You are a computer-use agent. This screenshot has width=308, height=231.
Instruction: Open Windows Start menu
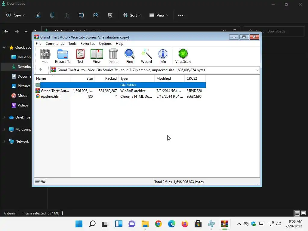pos(79,224)
